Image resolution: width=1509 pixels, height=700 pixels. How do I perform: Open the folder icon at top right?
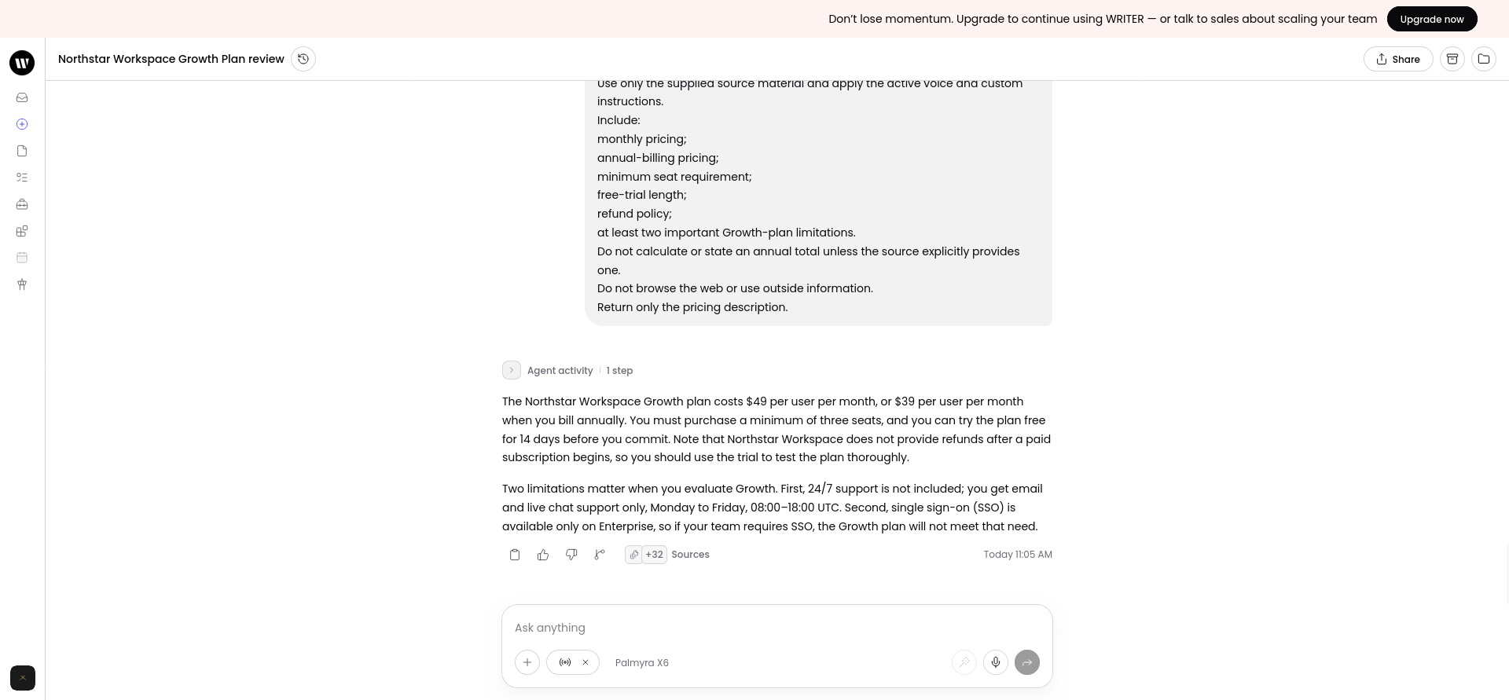[x=1484, y=59]
